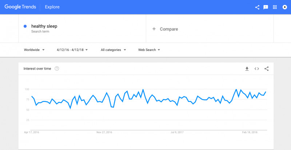Open the Google apps grid

pyautogui.click(x=275, y=7)
